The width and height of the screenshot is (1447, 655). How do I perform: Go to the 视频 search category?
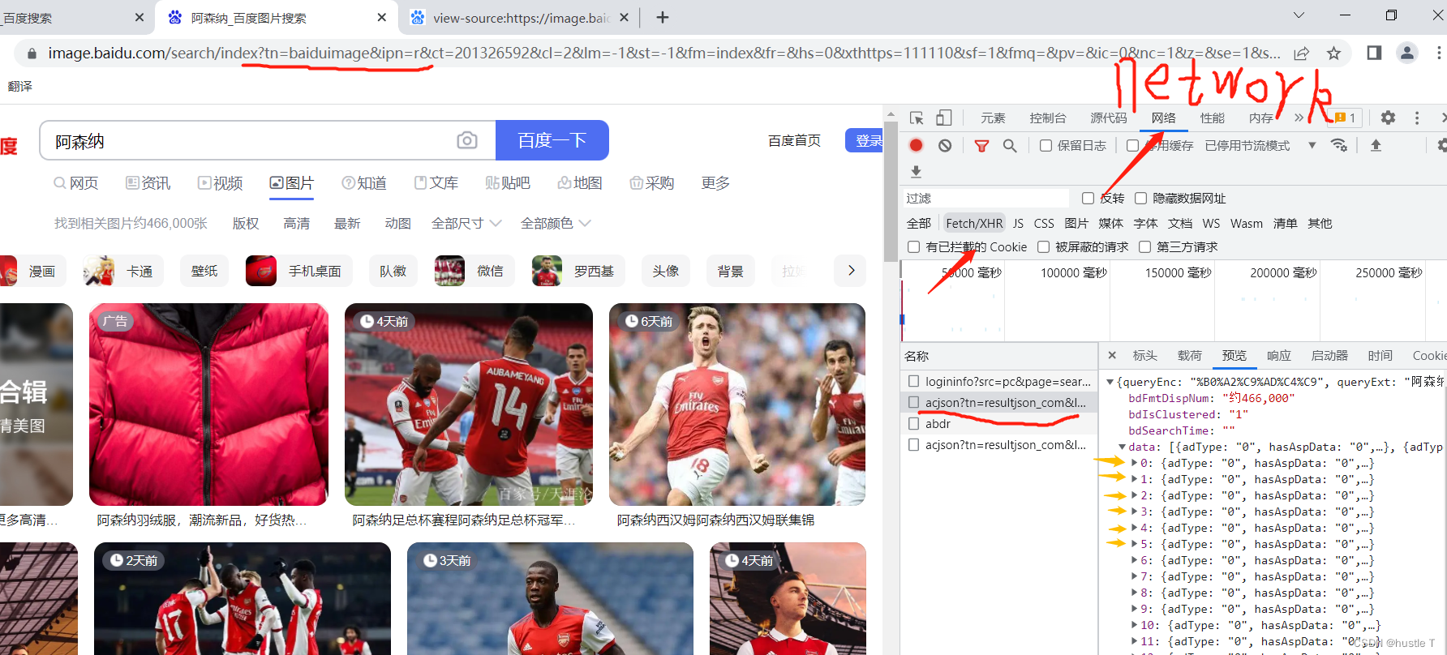(x=221, y=183)
